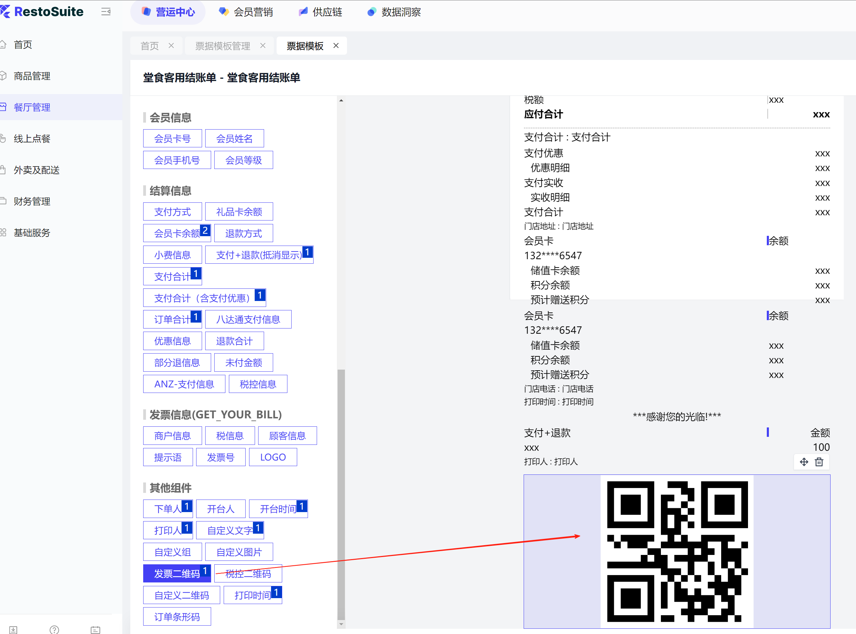Add 自定义图片 component
856x634 pixels.
pos(239,552)
